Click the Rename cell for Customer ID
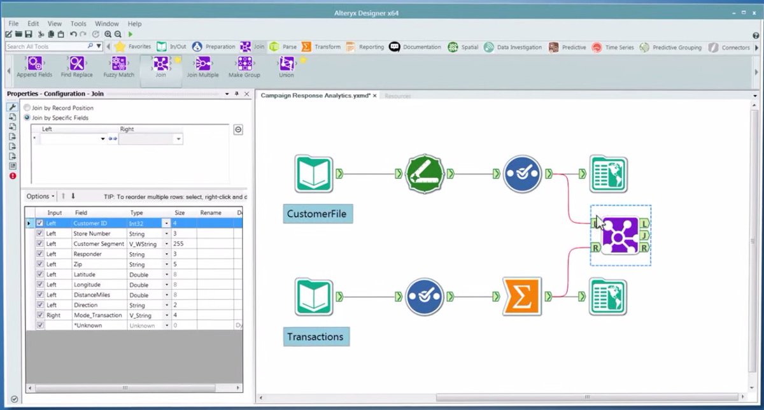 tap(215, 223)
